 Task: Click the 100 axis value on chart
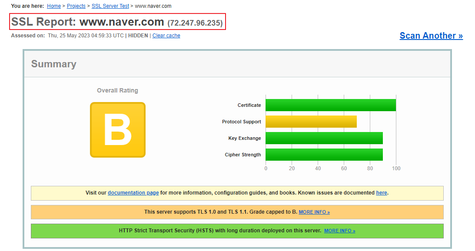click(396, 168)
